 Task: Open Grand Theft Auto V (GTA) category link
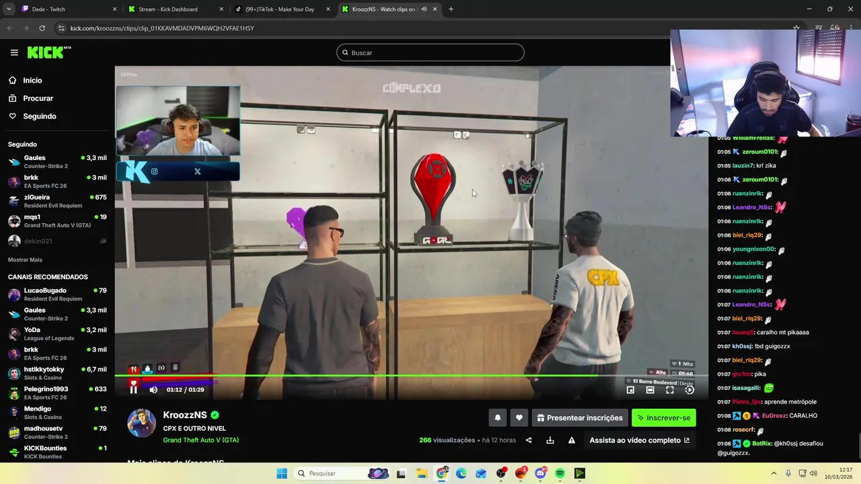coord(201,440)
